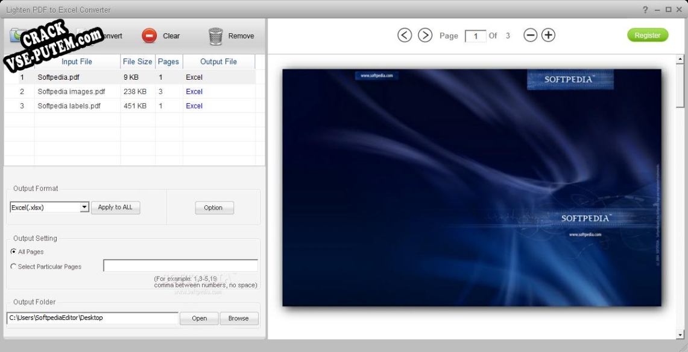Click the Clear toolbar label
The width and height of the screenshot is (688, 352).
tap(171, 36)
